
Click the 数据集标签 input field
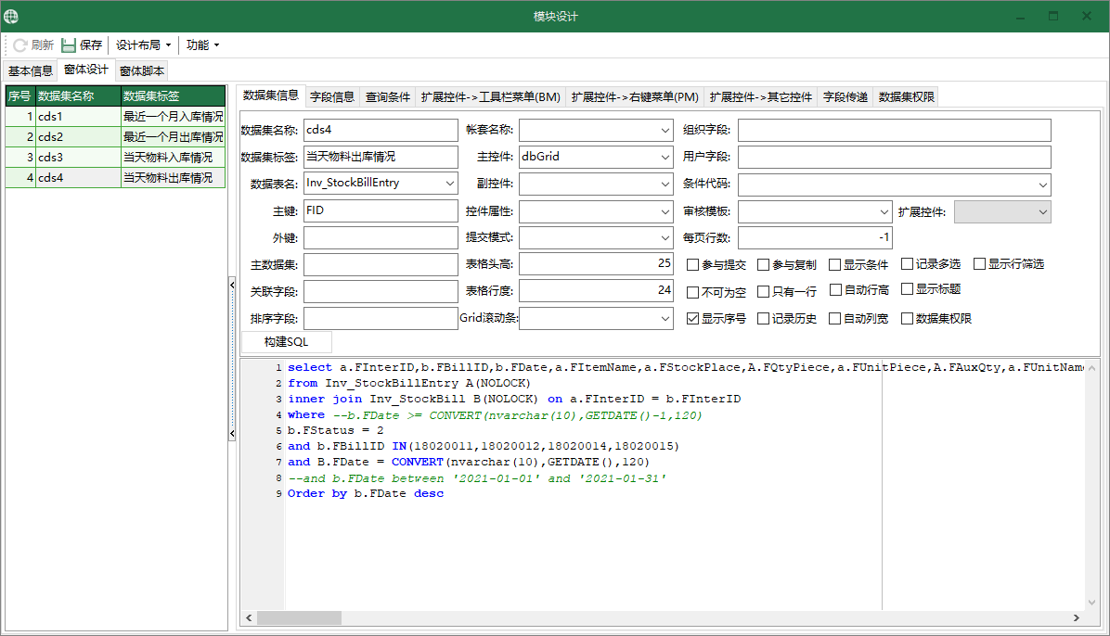click(x=381, y=157)
